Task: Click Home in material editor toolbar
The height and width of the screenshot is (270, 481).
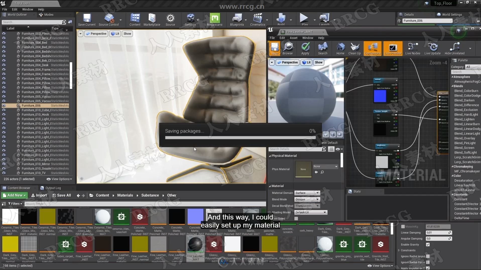Action: pos(340,48)
